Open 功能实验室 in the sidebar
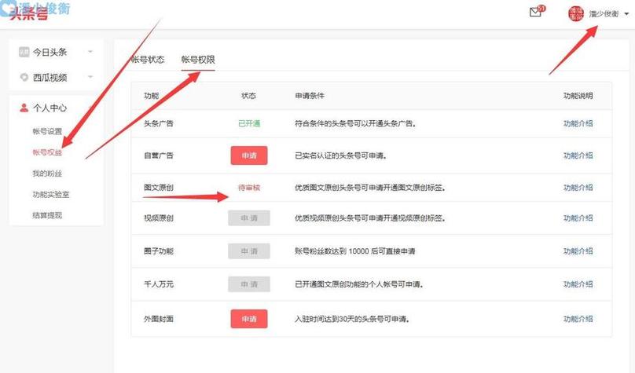635x373 pixels. pyautogui.click(x=51, y=195)
